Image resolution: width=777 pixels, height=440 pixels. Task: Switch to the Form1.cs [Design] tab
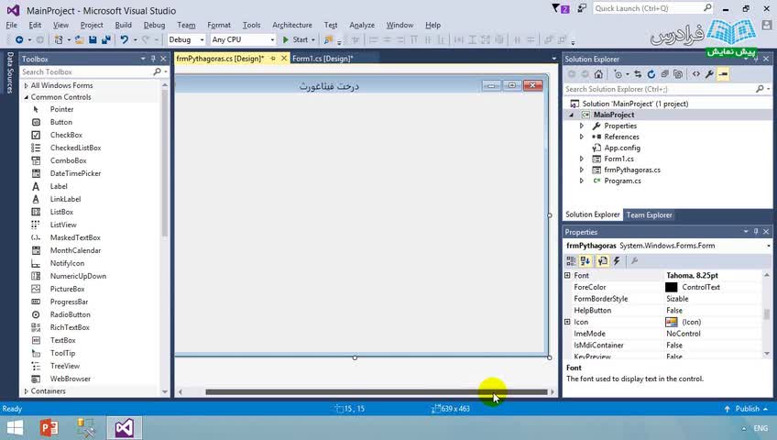pos(323,59)
